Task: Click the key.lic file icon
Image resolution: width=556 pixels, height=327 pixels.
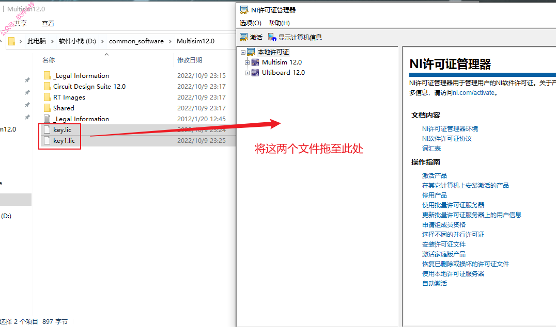Action: point(47,129)
